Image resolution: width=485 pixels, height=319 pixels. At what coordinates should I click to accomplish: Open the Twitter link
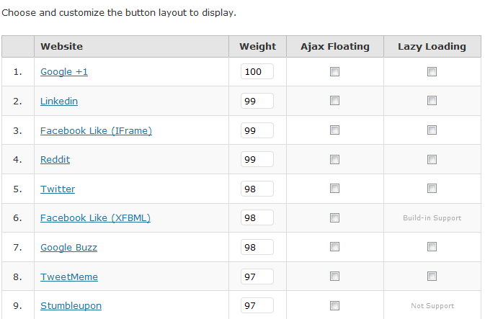coord(58,189)
